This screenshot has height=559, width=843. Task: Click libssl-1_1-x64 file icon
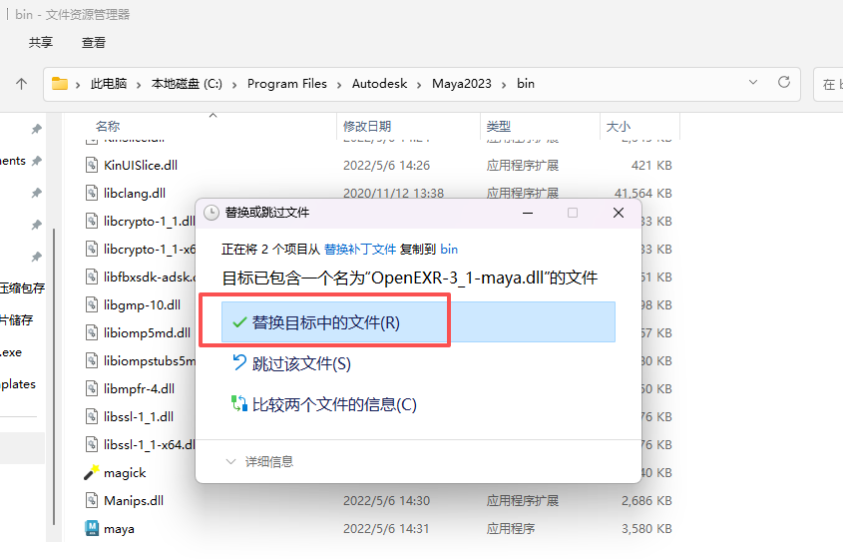pos(92,445)
